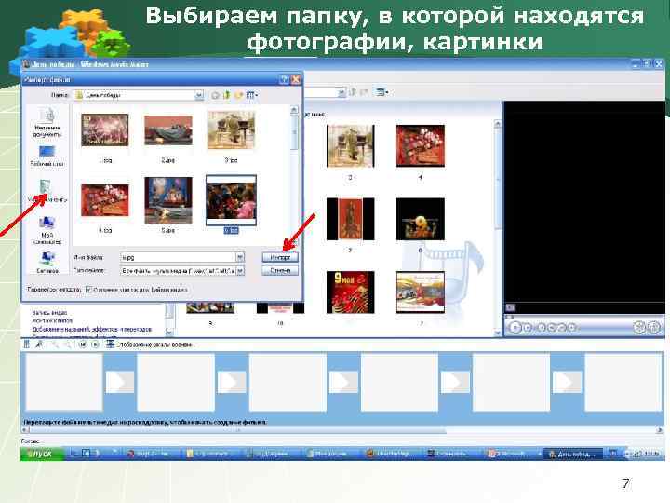Click Back button in preview monitor
670x503 pixels.
(x=542, y=328)
